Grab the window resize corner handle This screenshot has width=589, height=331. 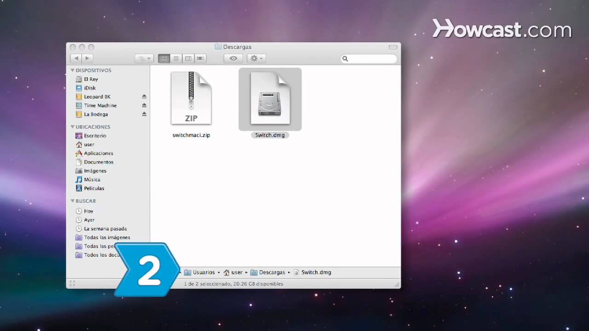click(x=397, y=285)
